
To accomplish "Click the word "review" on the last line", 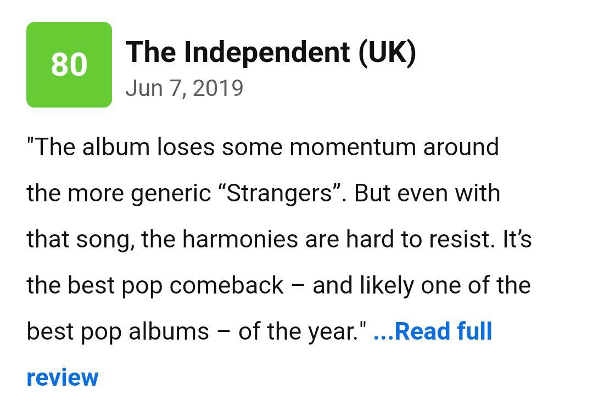I will coord(63,377).
